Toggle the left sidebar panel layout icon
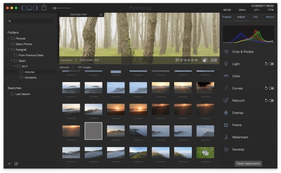Screen dimensions: 281x173 click(x=24, y=8)
